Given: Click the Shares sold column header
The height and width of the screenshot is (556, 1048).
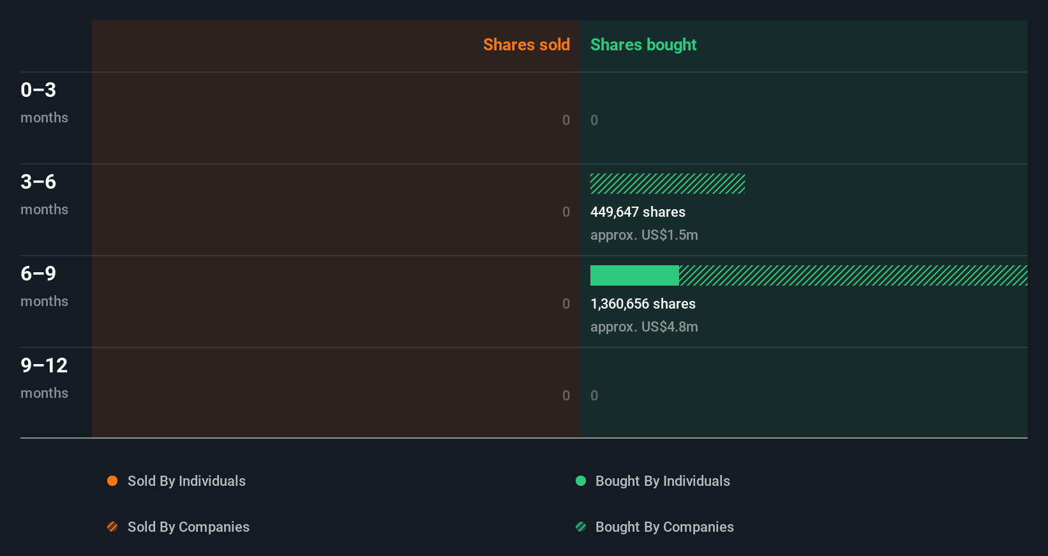Looking at the screenshot, I should pos(527,45).
